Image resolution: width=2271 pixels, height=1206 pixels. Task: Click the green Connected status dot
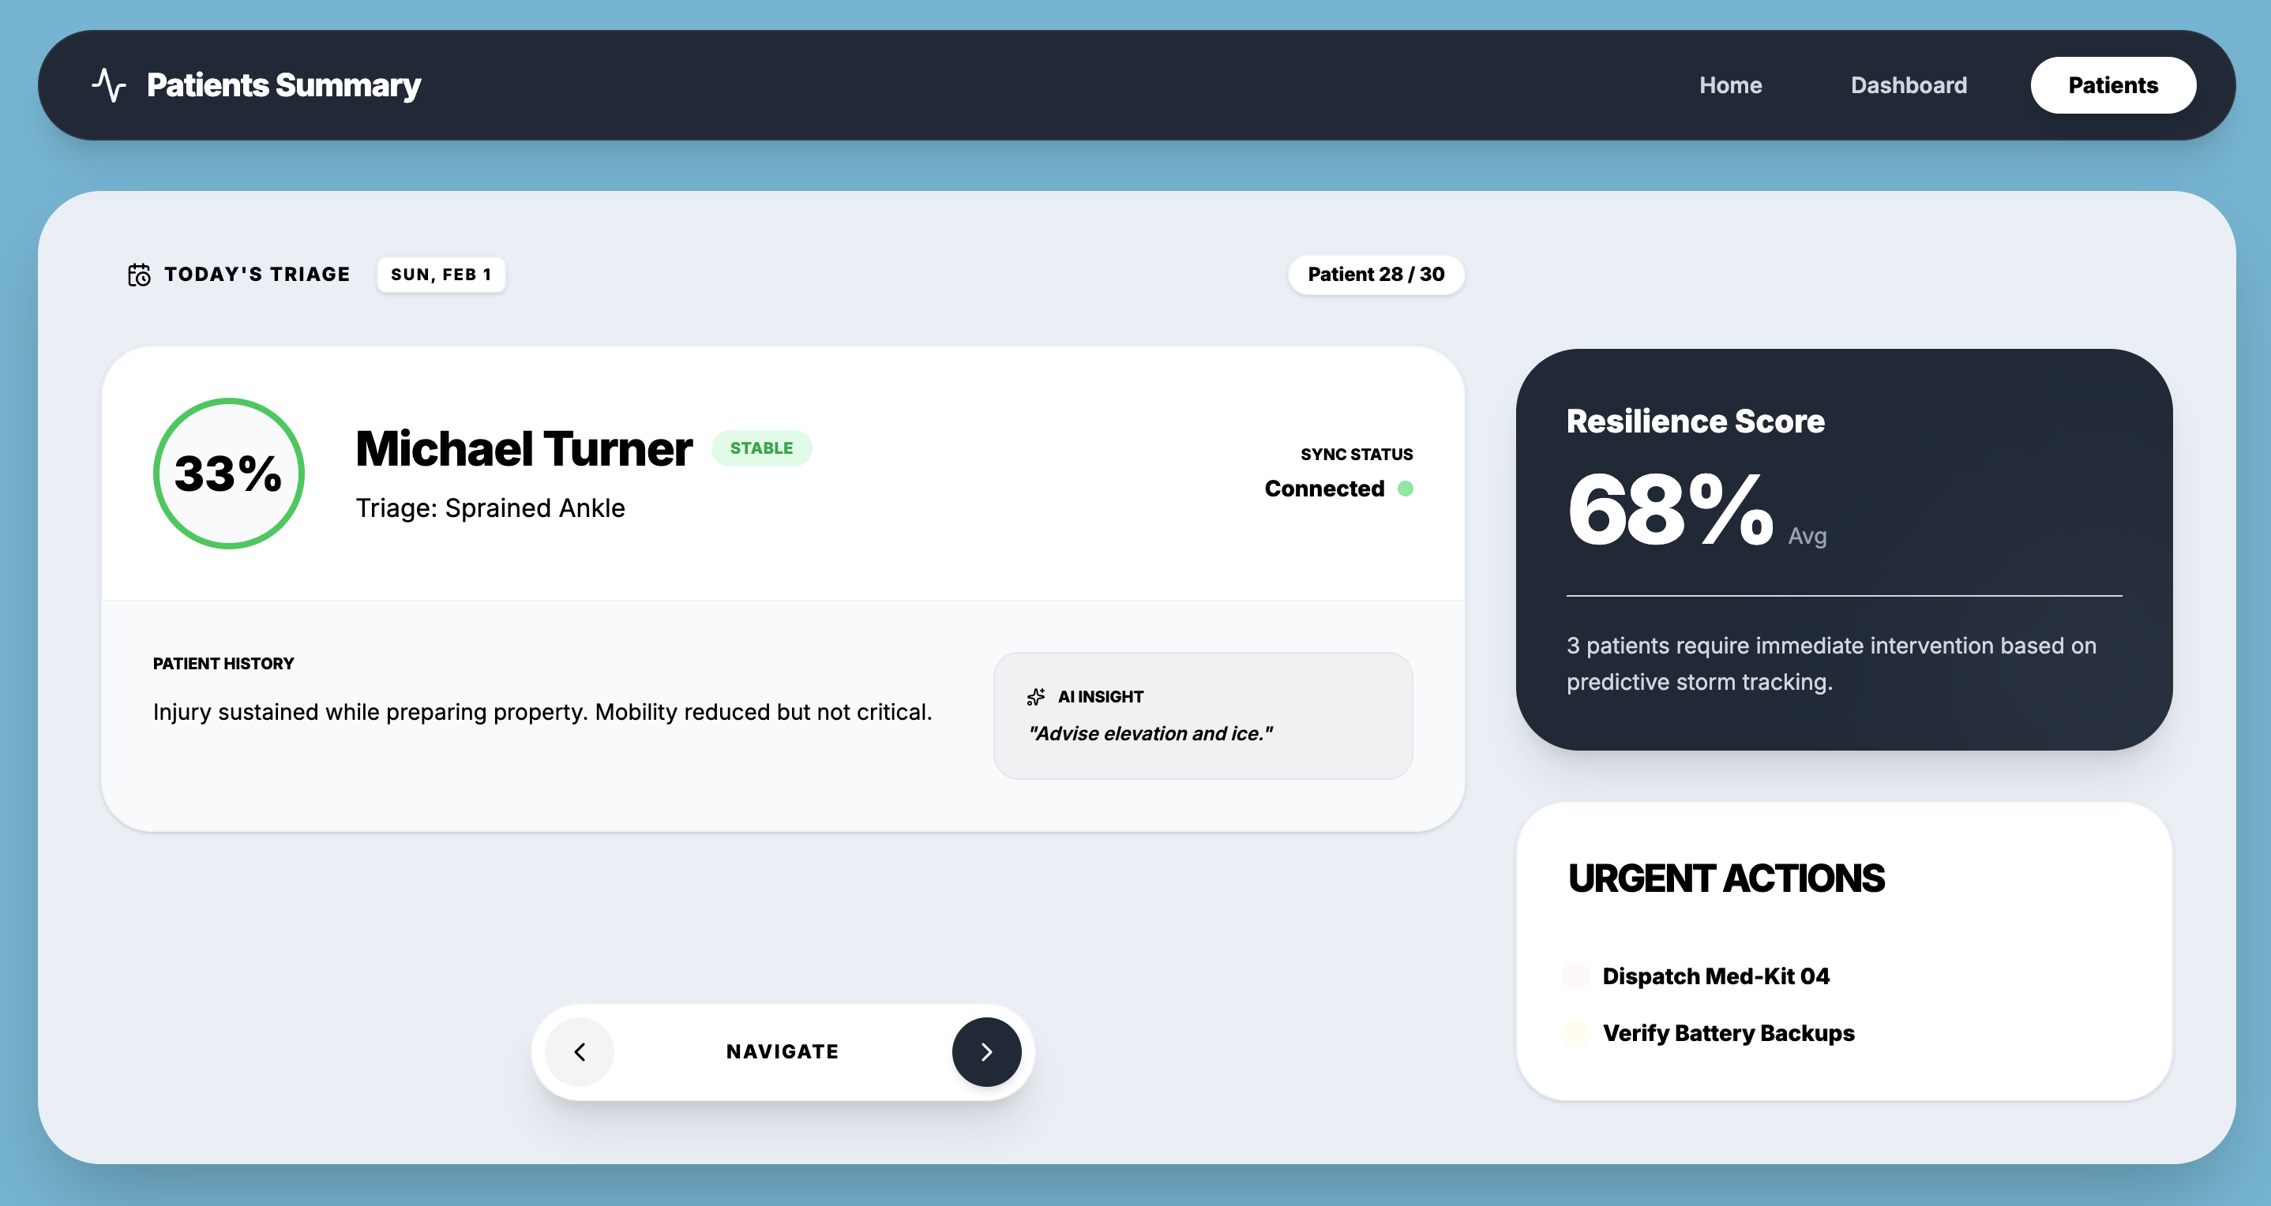pyautogui.click(x=1406, y=489)
